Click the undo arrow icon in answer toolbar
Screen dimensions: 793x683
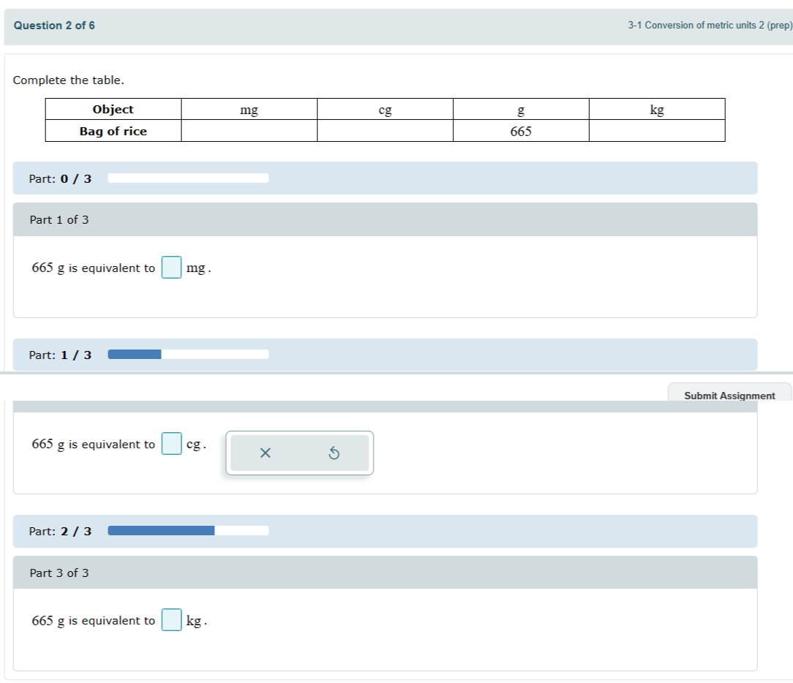(x=334, y=453)
